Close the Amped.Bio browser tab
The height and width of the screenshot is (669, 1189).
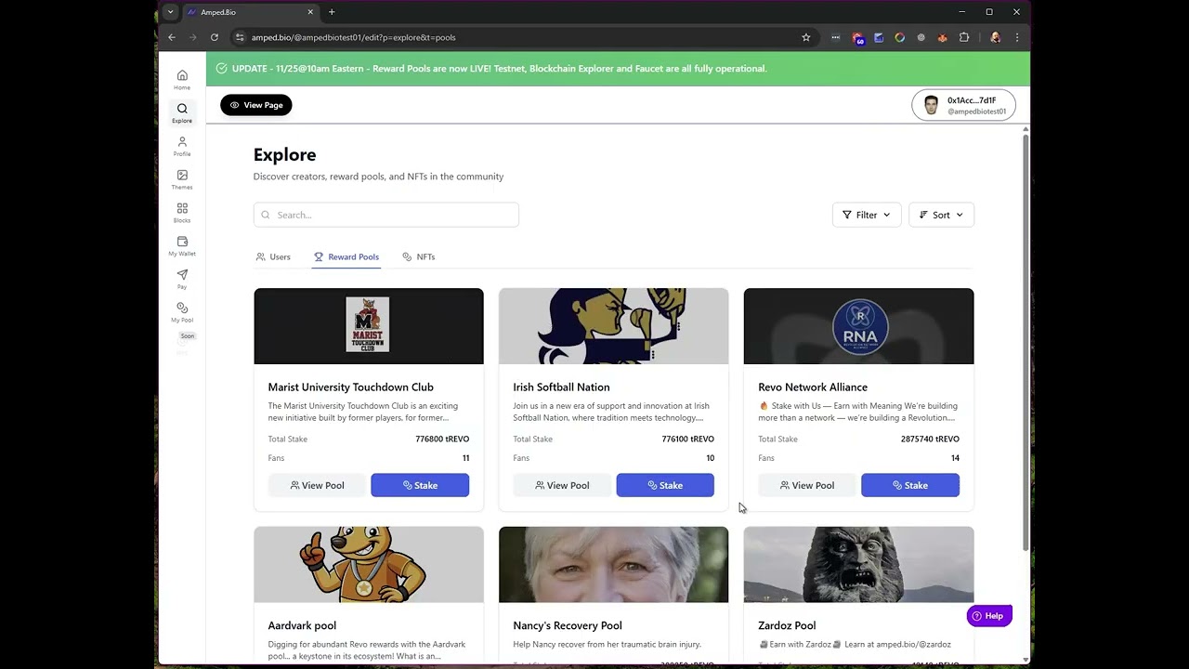tap(310, 12)
